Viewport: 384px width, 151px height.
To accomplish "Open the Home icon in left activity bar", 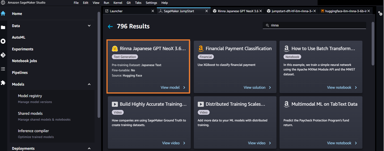I will tap(3, 13).
